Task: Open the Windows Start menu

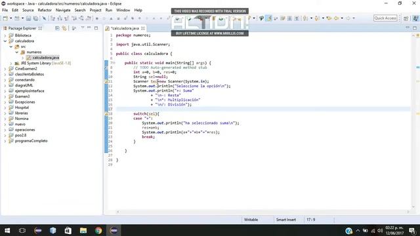Action: [x=7, y=230]
